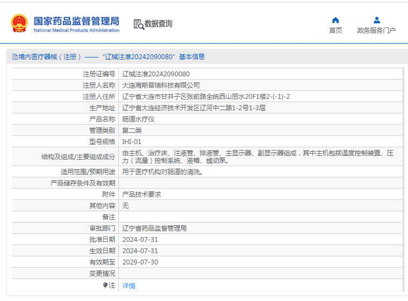Image resolution: width=408 pixels, height=301 pixels.
Task: Click the home house icon
Action: click(335, 20)
